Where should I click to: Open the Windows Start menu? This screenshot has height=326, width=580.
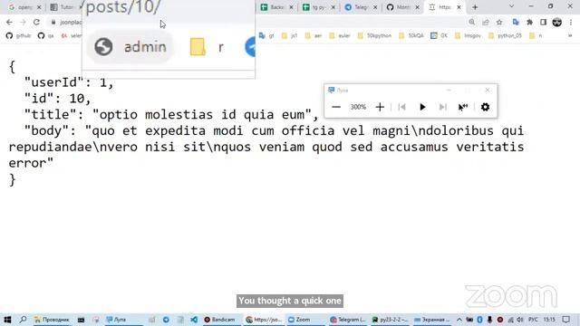click(7, 320)
